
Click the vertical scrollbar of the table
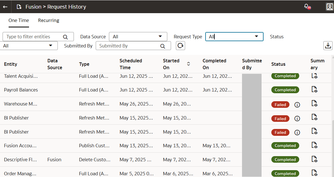(x=333, y=143)
